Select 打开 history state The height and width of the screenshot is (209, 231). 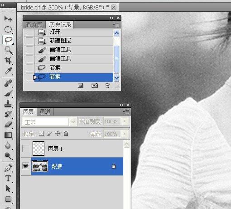(x=74, y=32)
